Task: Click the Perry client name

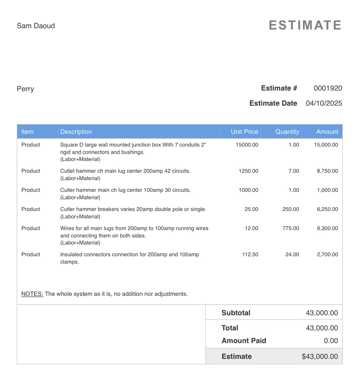Action: pyautogui.click(x=25, y=89)
